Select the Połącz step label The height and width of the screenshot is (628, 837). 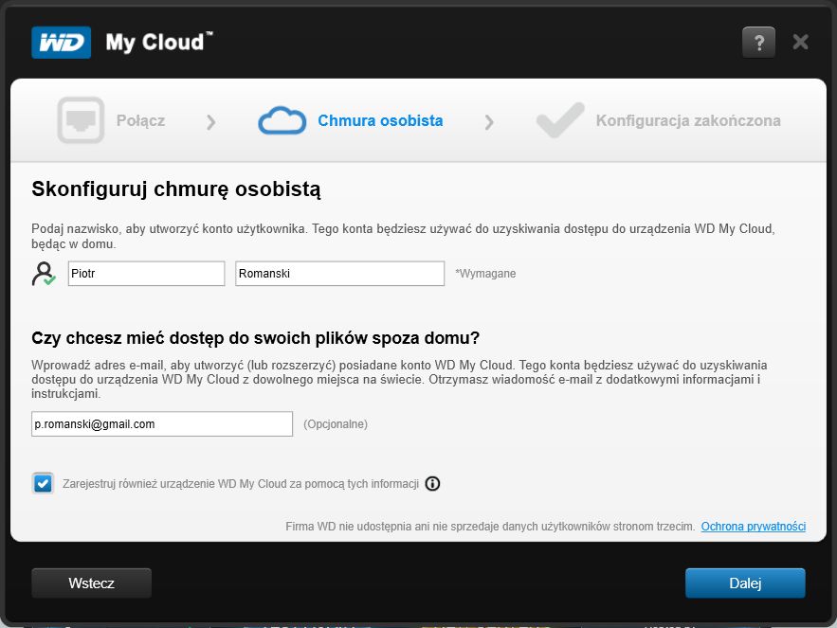pos(140,120)
